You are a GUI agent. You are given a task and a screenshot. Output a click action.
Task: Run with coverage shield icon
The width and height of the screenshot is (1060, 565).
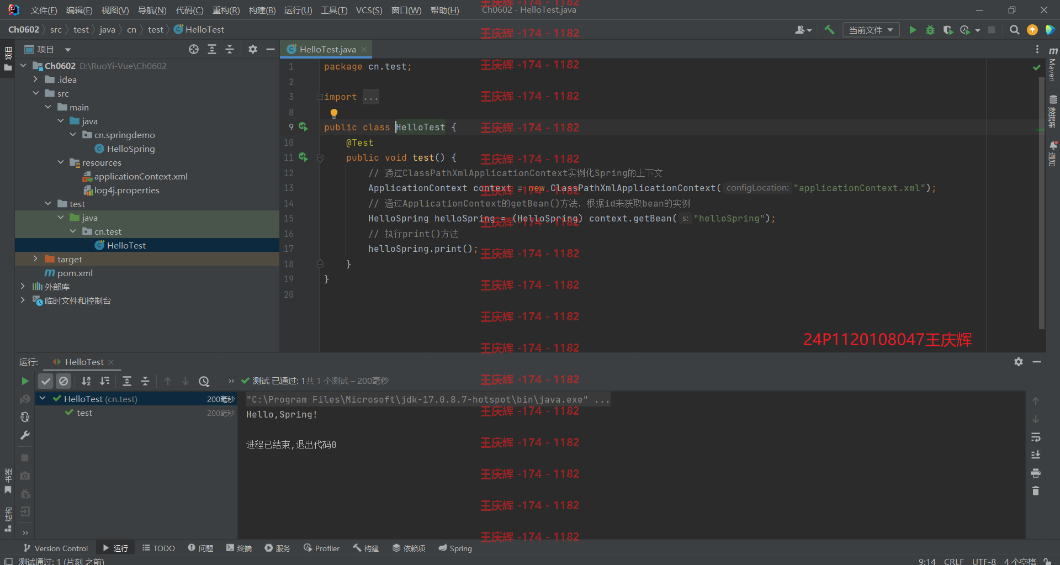[948, 30]
